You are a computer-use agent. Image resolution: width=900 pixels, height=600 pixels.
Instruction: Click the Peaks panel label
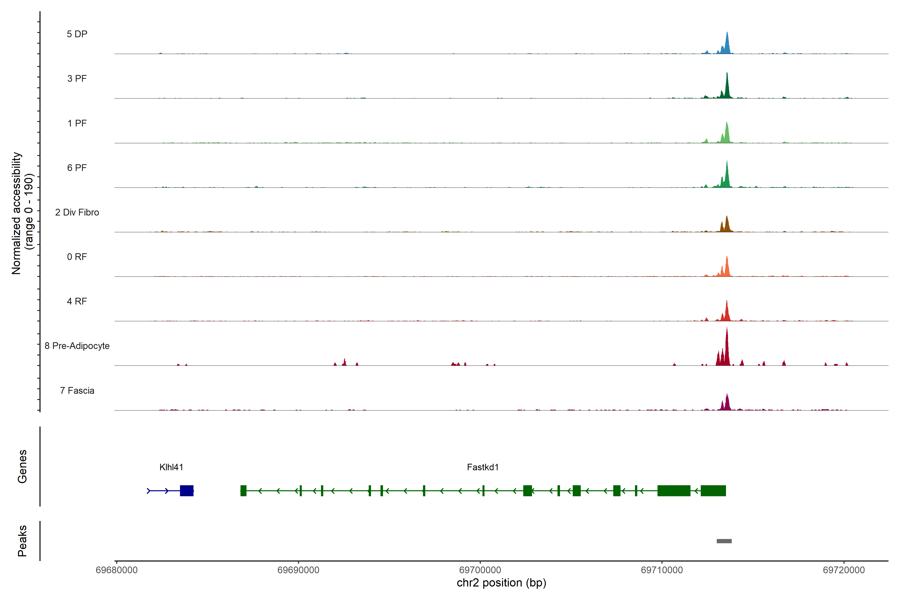tap(22, 541)
